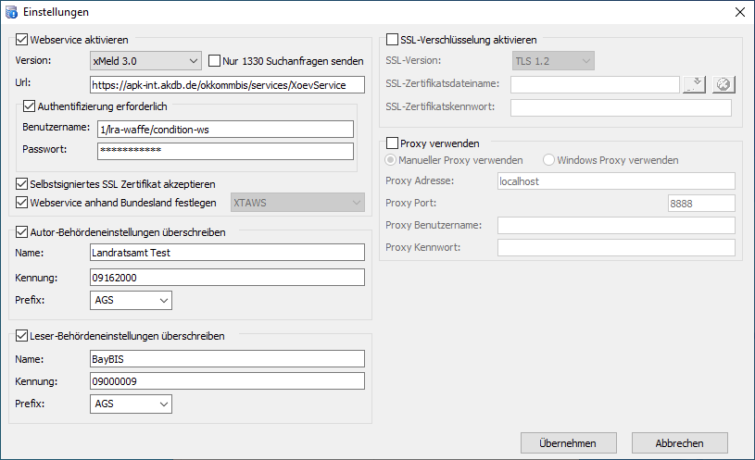The height and width of the screenshot is (460, 755).
Task: Check the Proxy verwenden option
Action: [392, 143]
